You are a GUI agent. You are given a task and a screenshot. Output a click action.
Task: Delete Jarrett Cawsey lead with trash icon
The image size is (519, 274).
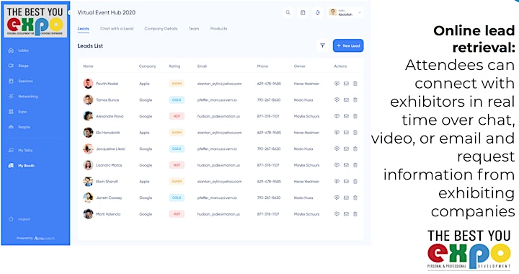coord(355,198)
